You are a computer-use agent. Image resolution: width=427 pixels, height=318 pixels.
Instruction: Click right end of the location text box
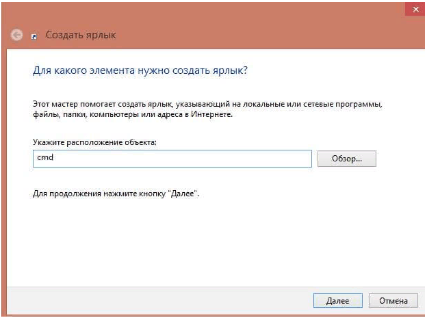(x=307, y=159)
